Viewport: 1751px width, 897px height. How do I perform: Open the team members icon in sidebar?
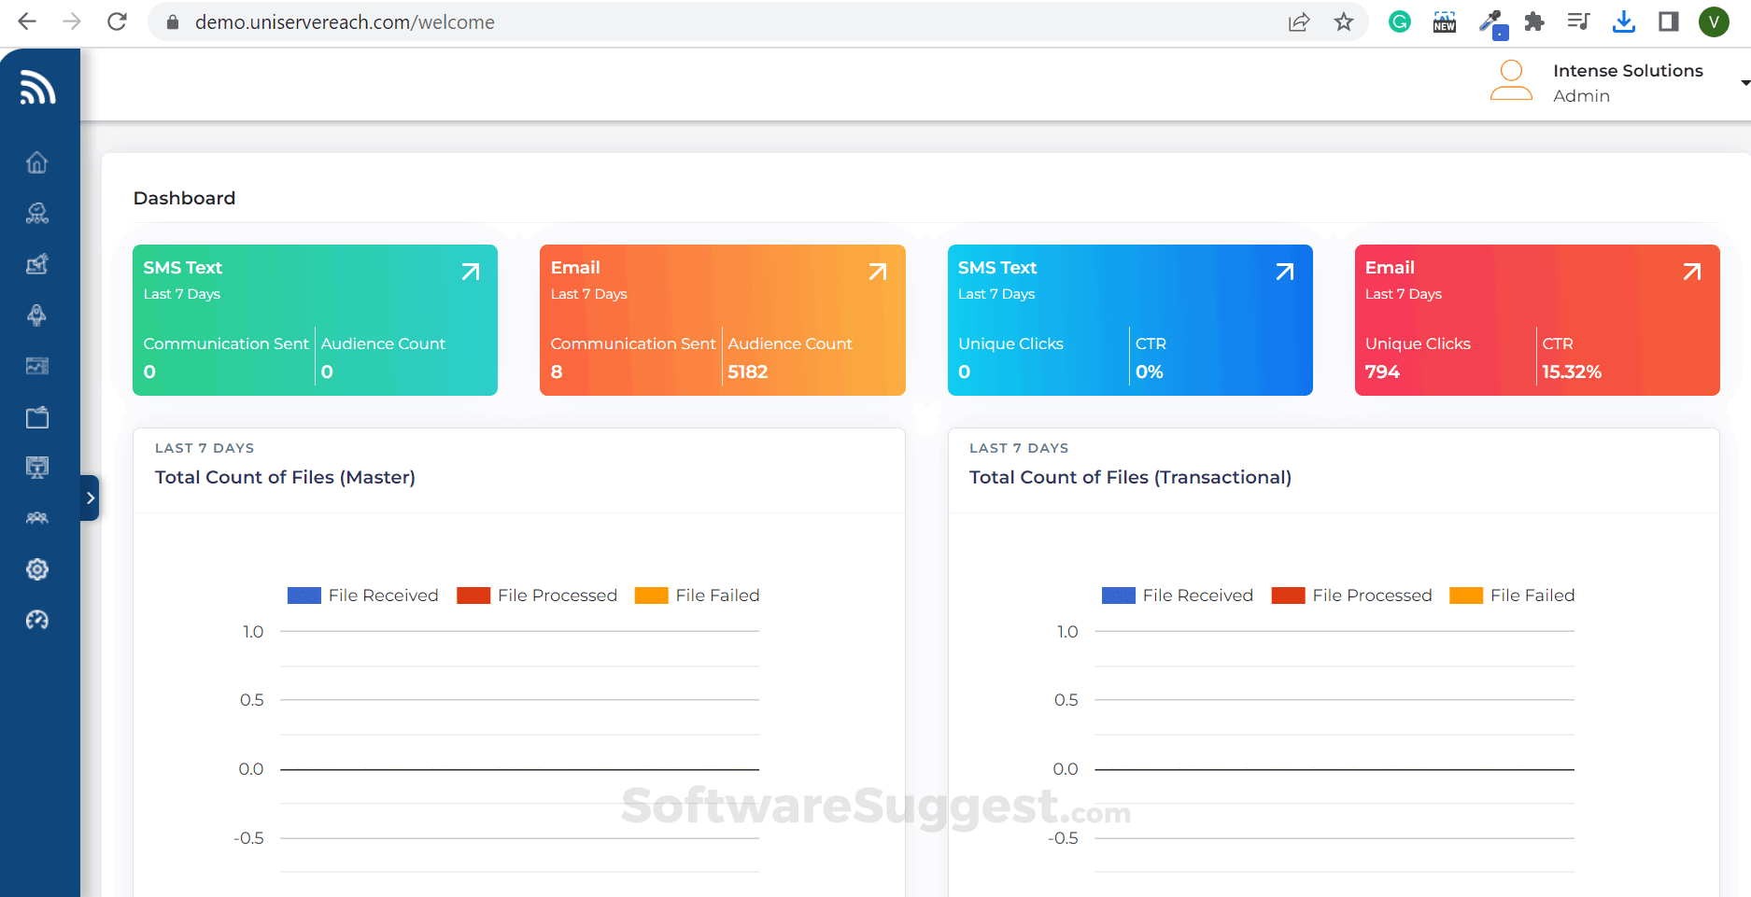37,518
